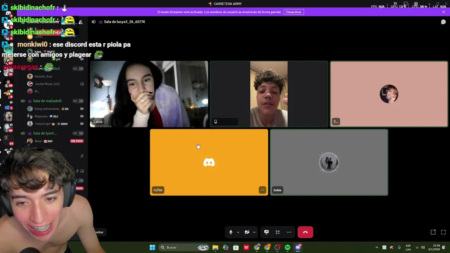Open activities grid icon in call bar

[x=278, y=232]
